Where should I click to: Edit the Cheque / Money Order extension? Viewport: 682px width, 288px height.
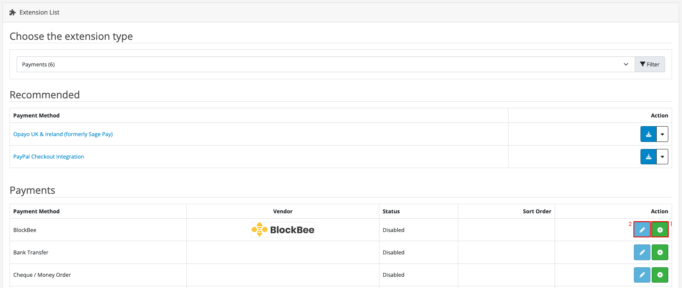tap(642, 275)
